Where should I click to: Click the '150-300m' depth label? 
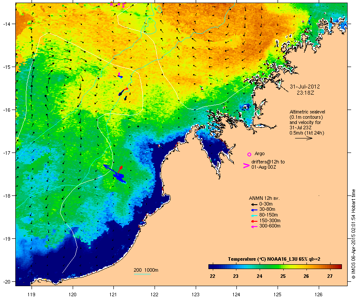[270, 220]
